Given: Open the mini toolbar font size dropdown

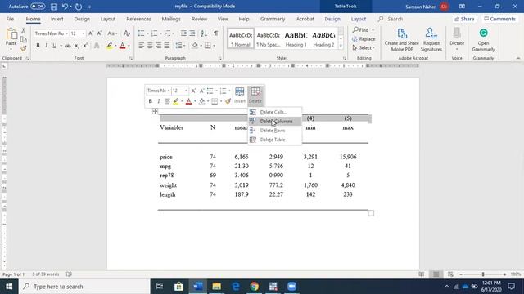Looking at the screenshot, I should coord(186,91).
